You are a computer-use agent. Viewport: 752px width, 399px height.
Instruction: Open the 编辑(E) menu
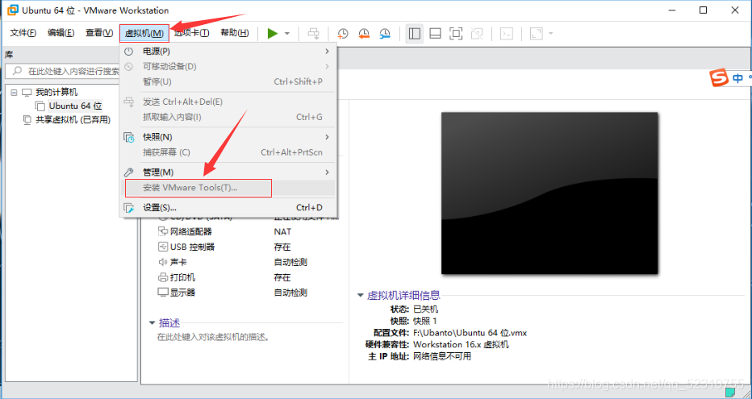(x=61, y=33)
